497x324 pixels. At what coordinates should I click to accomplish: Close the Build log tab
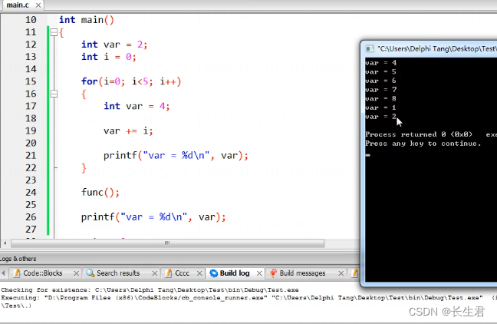(x=259, y=273)
